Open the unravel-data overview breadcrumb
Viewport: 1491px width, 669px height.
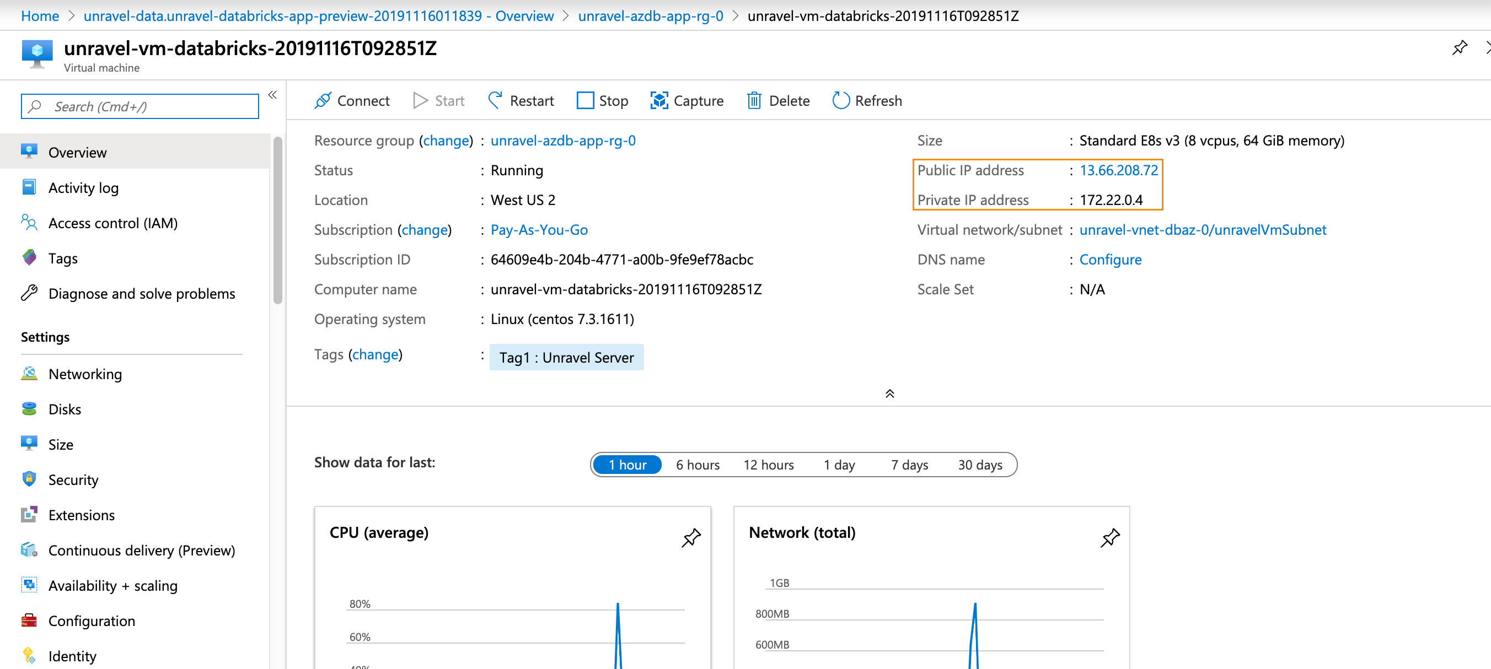[x=318, y=15]
